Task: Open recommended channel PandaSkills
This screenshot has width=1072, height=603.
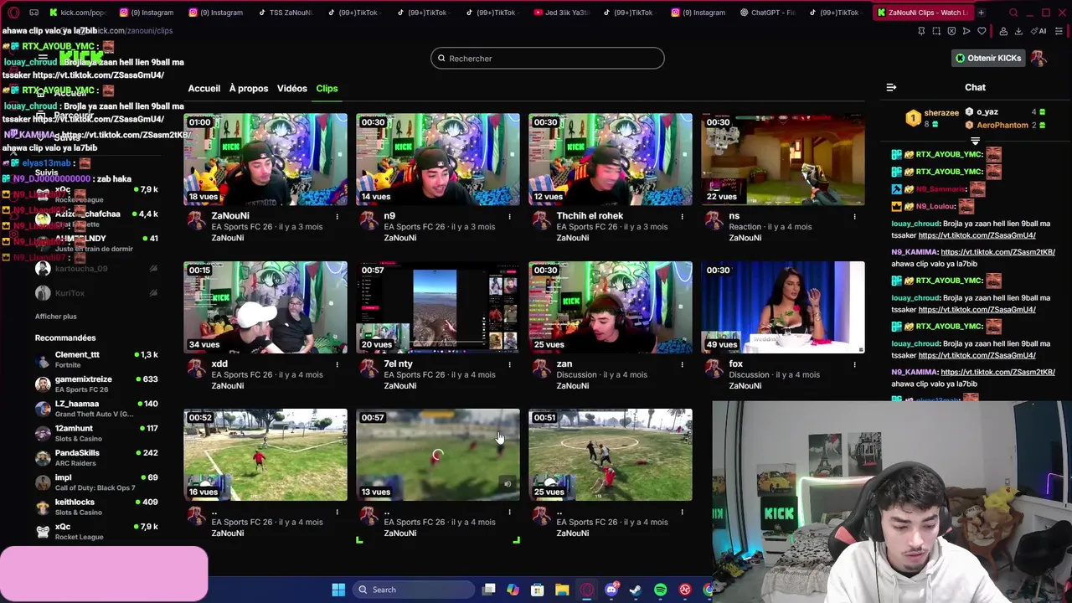Action: pyautogui.click(x=96, y=457)
